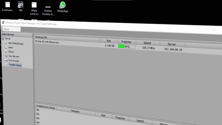Click the Sync Groups icon
Viewport: 222px width, 125px height.
point(6,60)
